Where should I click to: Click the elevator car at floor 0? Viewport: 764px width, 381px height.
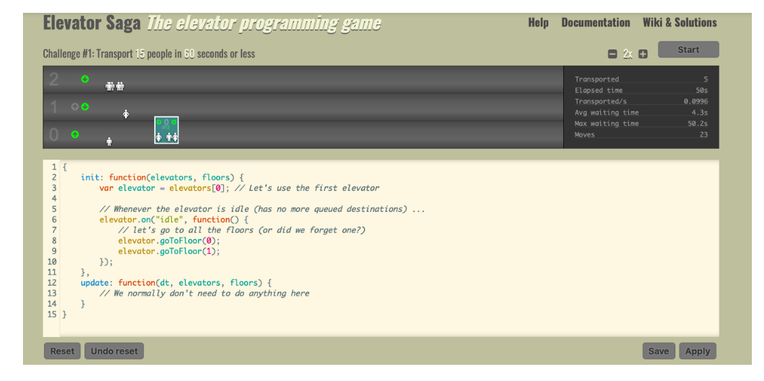click(x=166, y=130)
